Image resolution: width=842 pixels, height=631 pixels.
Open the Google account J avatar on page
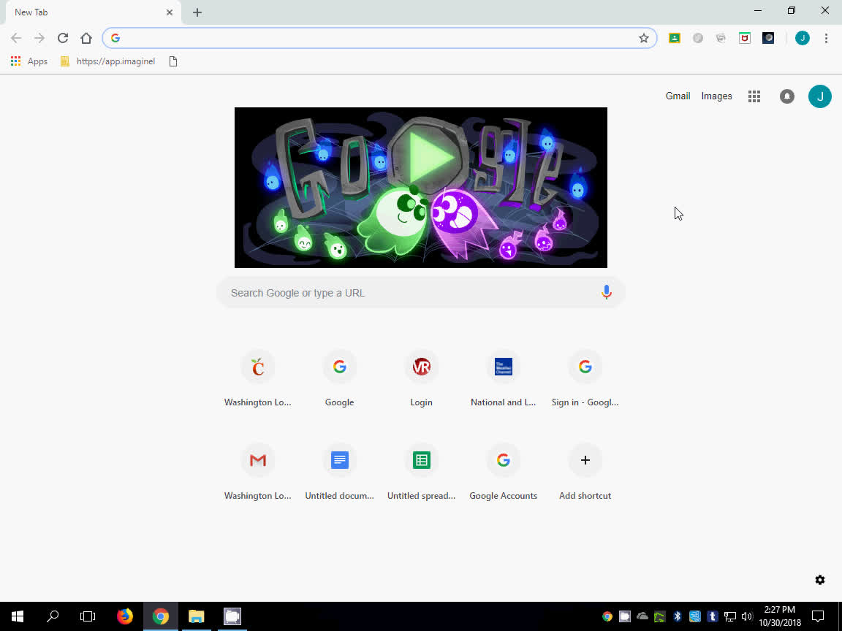coord(819,96)
